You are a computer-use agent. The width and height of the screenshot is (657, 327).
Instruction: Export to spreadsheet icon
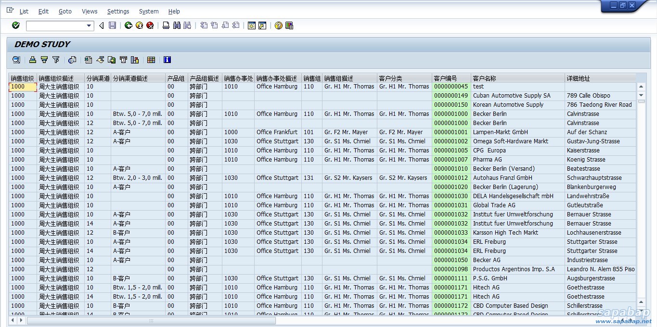coord(89,60)
